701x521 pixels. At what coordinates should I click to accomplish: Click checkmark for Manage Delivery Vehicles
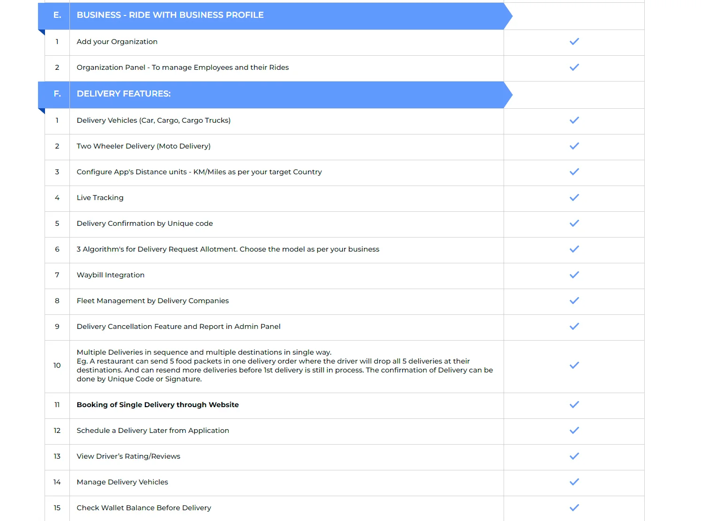click(x=574, y=482)
